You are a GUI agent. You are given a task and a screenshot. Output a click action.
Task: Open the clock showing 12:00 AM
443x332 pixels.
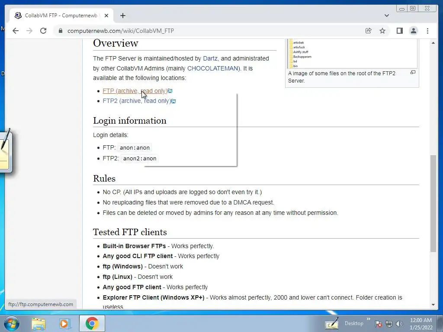coord(421,324)
